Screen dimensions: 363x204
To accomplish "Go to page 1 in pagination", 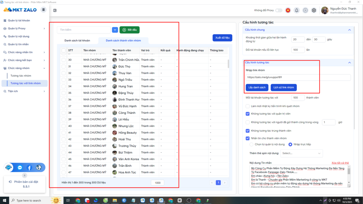I will (x=218, y=183).
